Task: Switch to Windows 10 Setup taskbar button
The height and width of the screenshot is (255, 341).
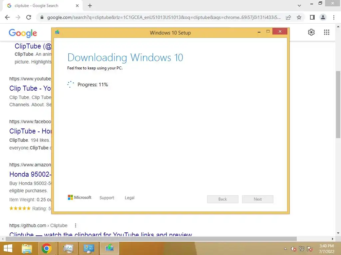Action: pos(109,248)
